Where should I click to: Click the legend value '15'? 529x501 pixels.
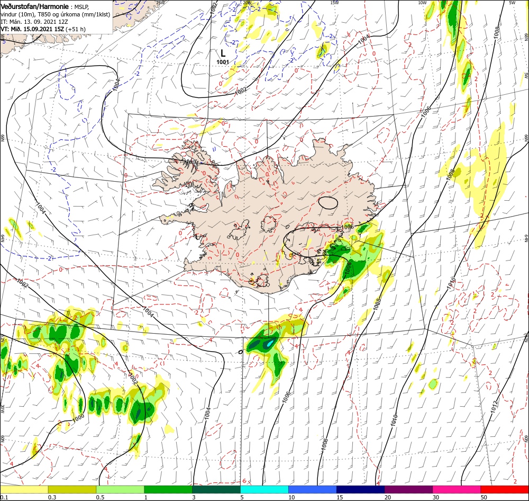coord(340,497)
